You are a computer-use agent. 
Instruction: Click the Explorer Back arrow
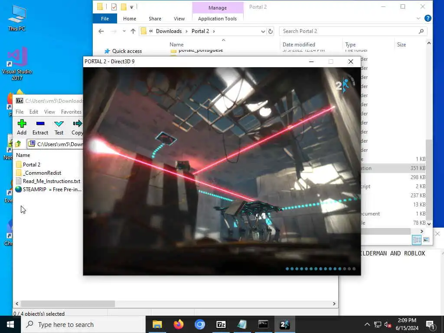pyautogui.click(x=101, y=31)
